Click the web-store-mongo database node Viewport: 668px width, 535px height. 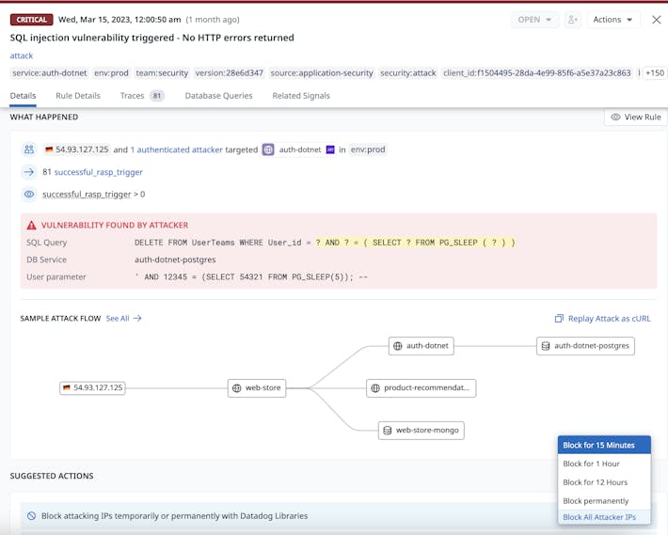click(x=421, y=431)
